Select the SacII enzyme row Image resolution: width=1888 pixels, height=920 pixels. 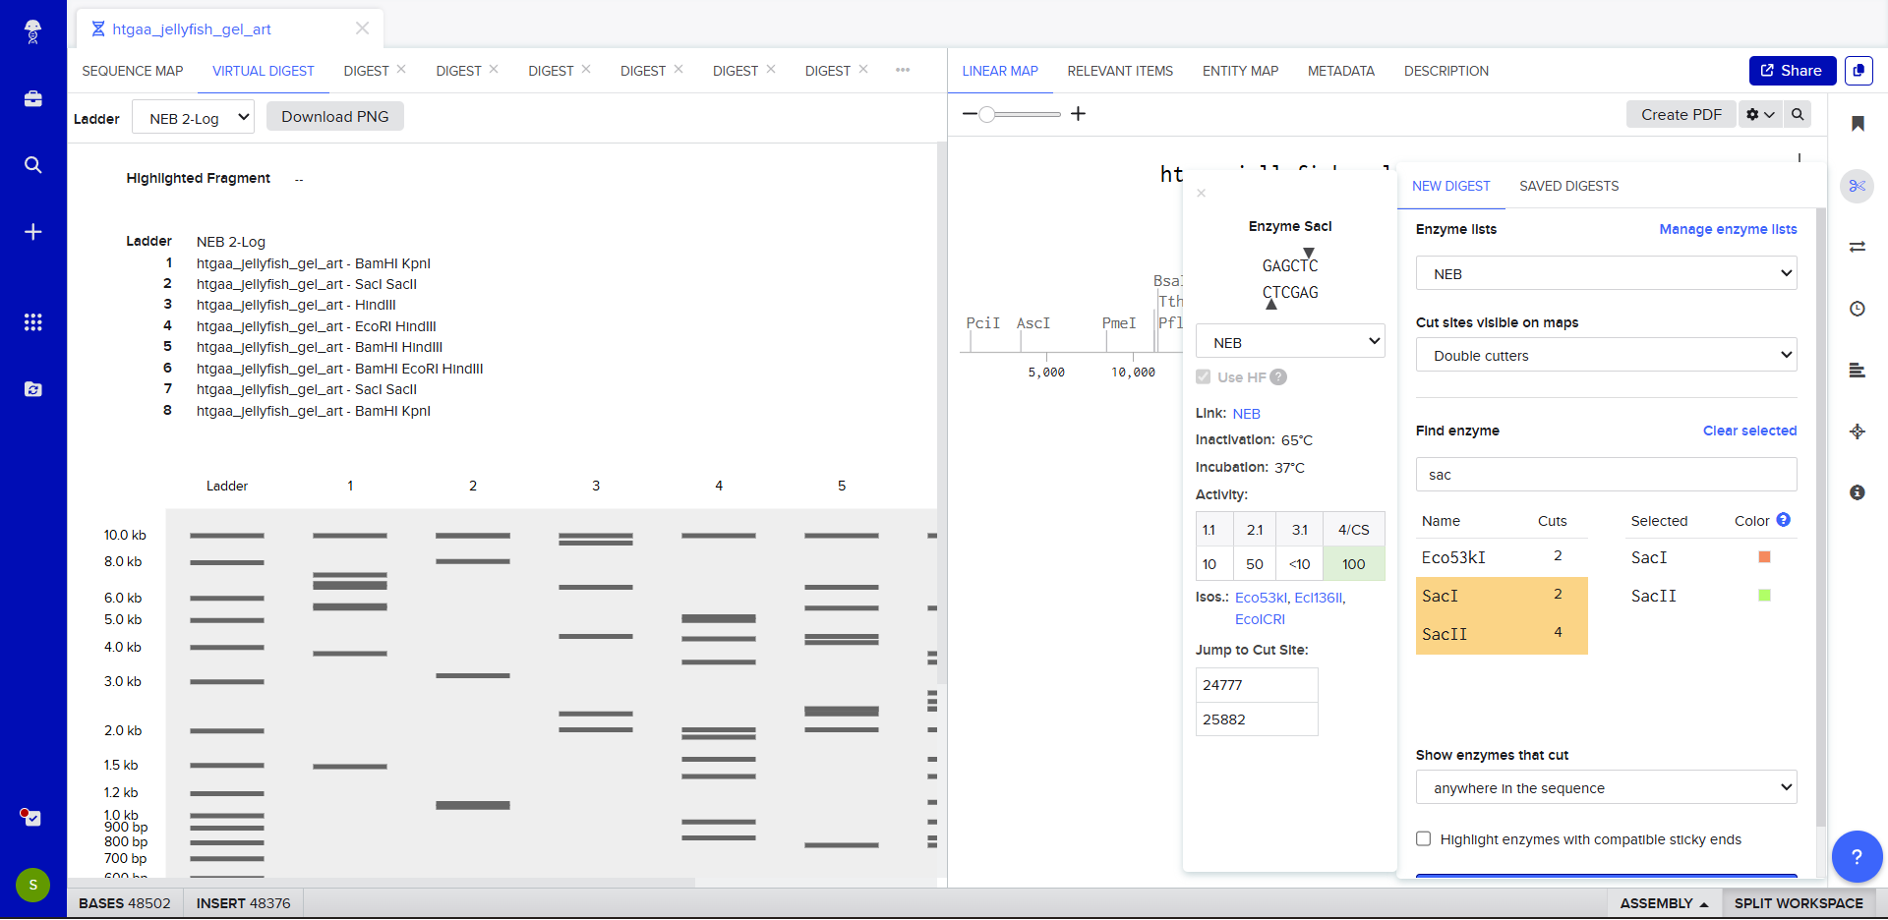pyautogui.click(x=1501, y=634)
